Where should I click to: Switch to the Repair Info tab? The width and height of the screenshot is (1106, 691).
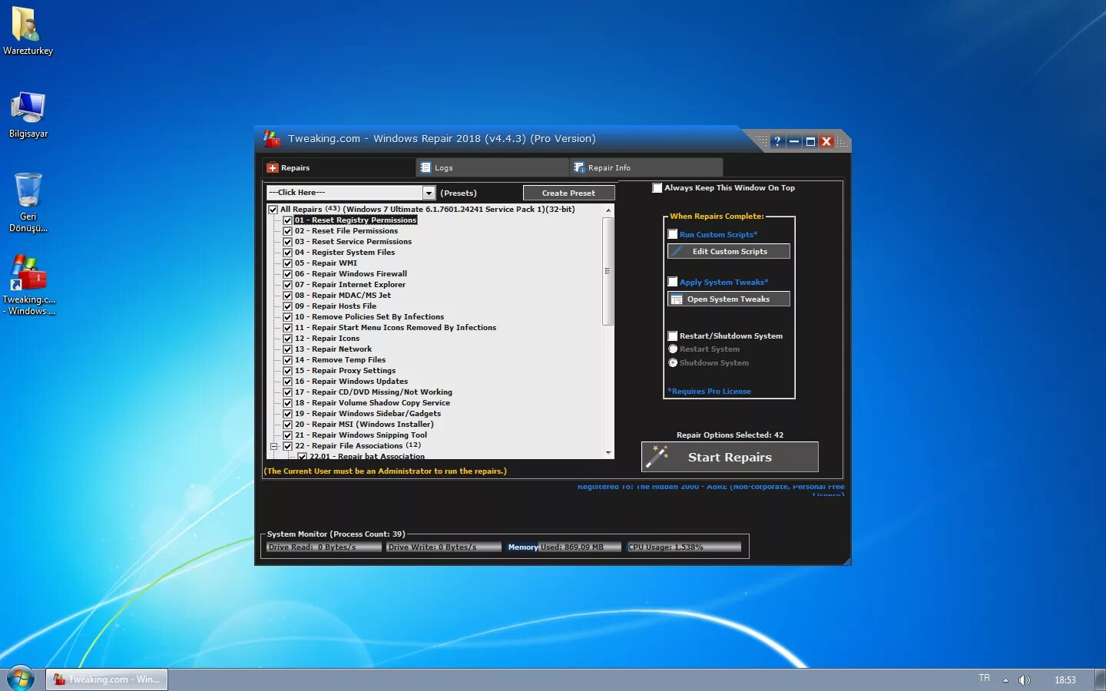[x=645, y=167]
